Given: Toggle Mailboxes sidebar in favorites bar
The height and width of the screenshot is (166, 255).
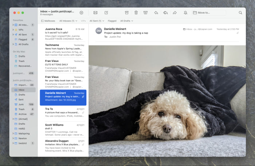Looking at the screenshot, I should [48, 21].
